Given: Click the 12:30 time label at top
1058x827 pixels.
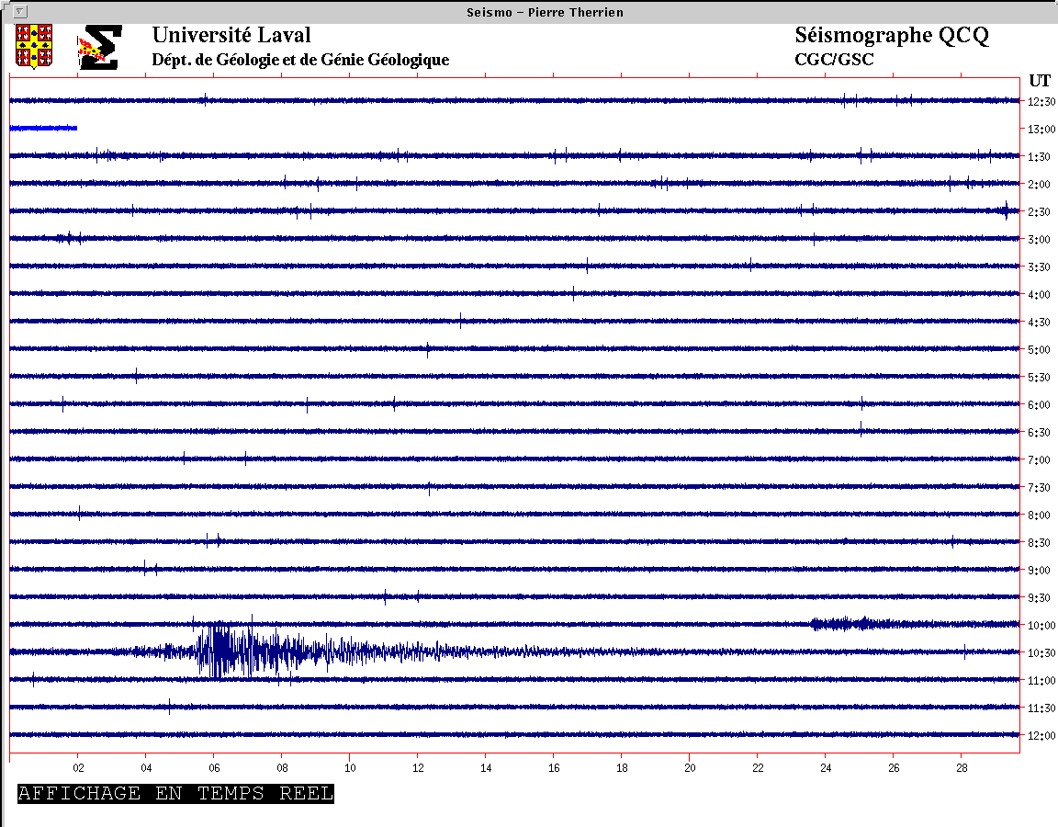Looking at the screenshot, I should coord(1039,102).
